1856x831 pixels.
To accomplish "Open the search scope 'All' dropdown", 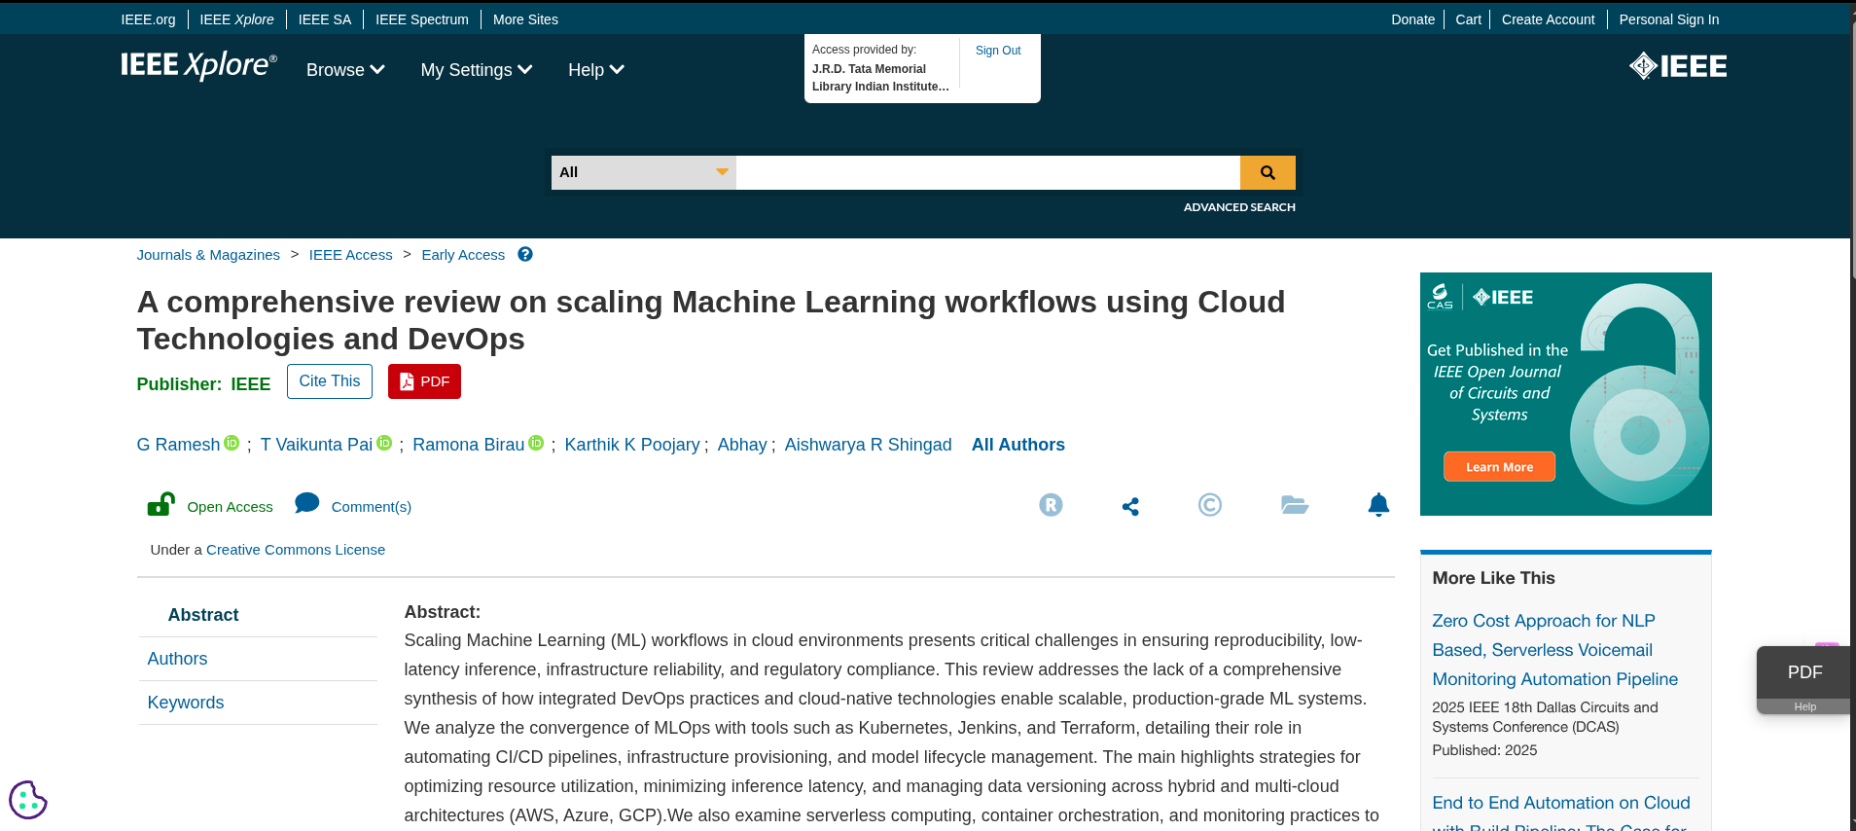I will click(x=644, y=172).
